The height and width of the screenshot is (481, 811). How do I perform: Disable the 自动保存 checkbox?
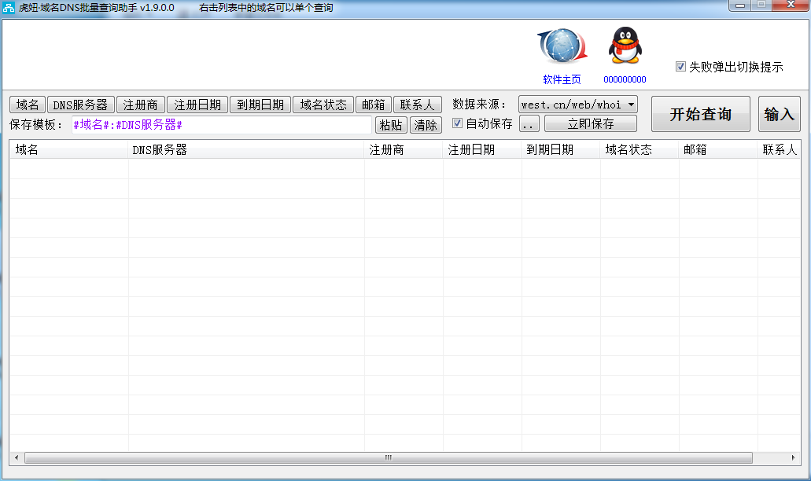[458, 123]
